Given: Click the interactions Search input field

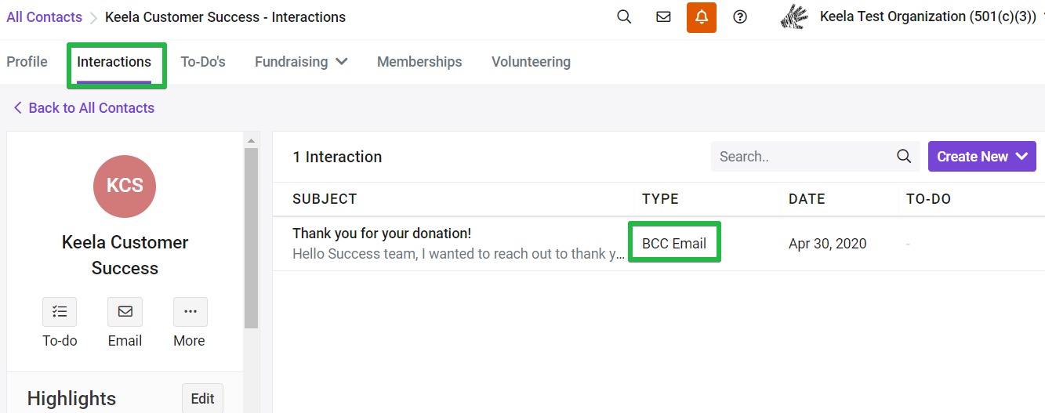Looking at the screenshot, I should (804, 156).
